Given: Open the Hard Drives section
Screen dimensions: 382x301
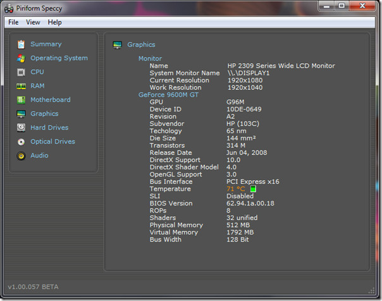Looking at the screenshot, I should click(x=49, y=127).
